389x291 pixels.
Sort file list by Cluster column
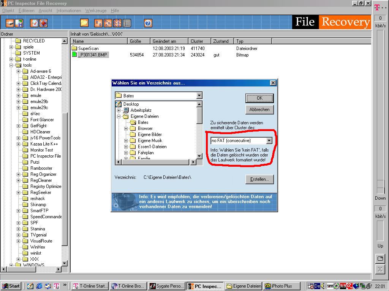coord(199,41)
